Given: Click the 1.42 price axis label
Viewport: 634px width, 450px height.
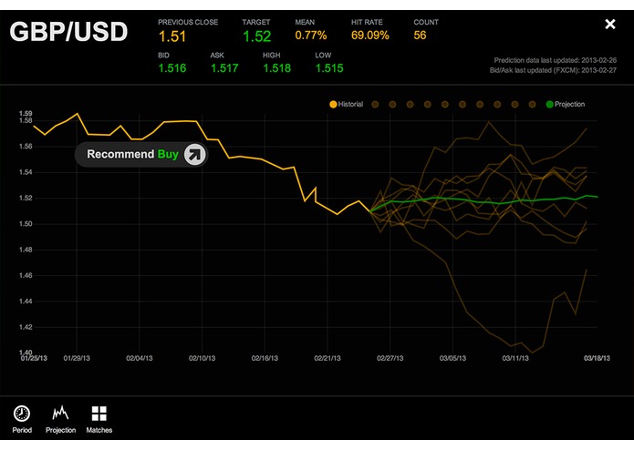Looking at the screenshot, I should click(26, 327).
